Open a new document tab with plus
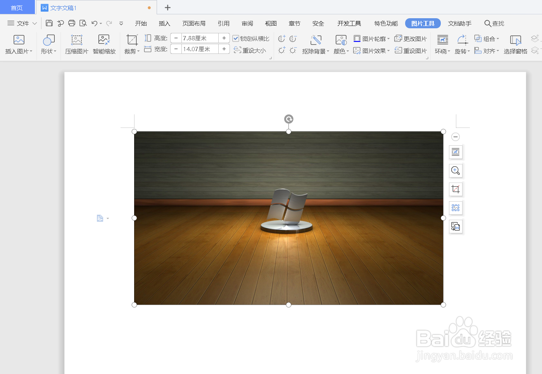The width and height of the screenshot is (542, 374). point(167,7)
